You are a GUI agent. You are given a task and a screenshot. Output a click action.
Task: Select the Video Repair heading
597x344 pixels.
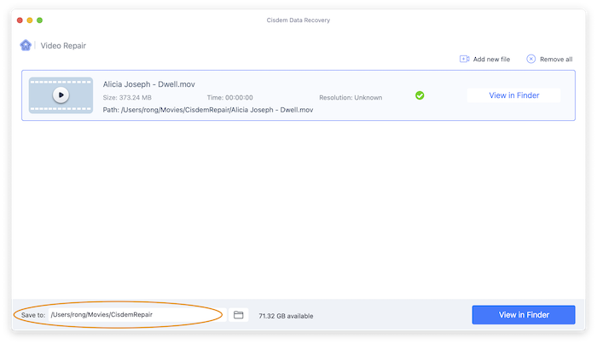pos(63,45)
